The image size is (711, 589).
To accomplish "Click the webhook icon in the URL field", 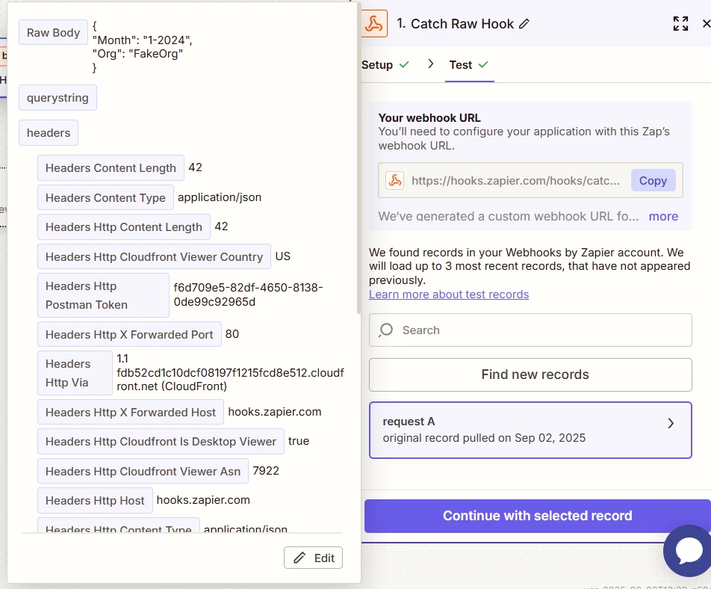I will (395, 181).
